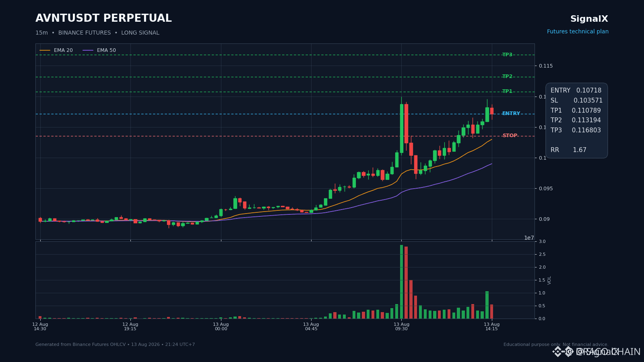Click the EMA 50 legend entry
The height and width of the screenshot is (362, 644).
click(x=99, y=50)
